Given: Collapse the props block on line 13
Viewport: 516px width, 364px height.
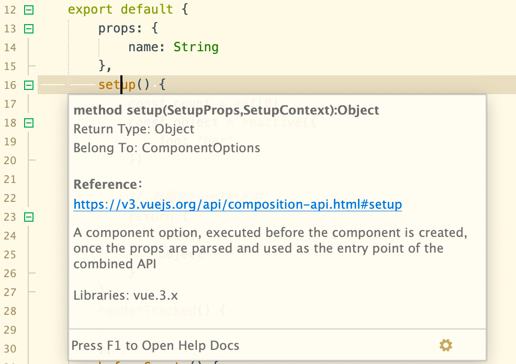Looking at the screenshot, I should pyautogui.click(x=29, y=29).
